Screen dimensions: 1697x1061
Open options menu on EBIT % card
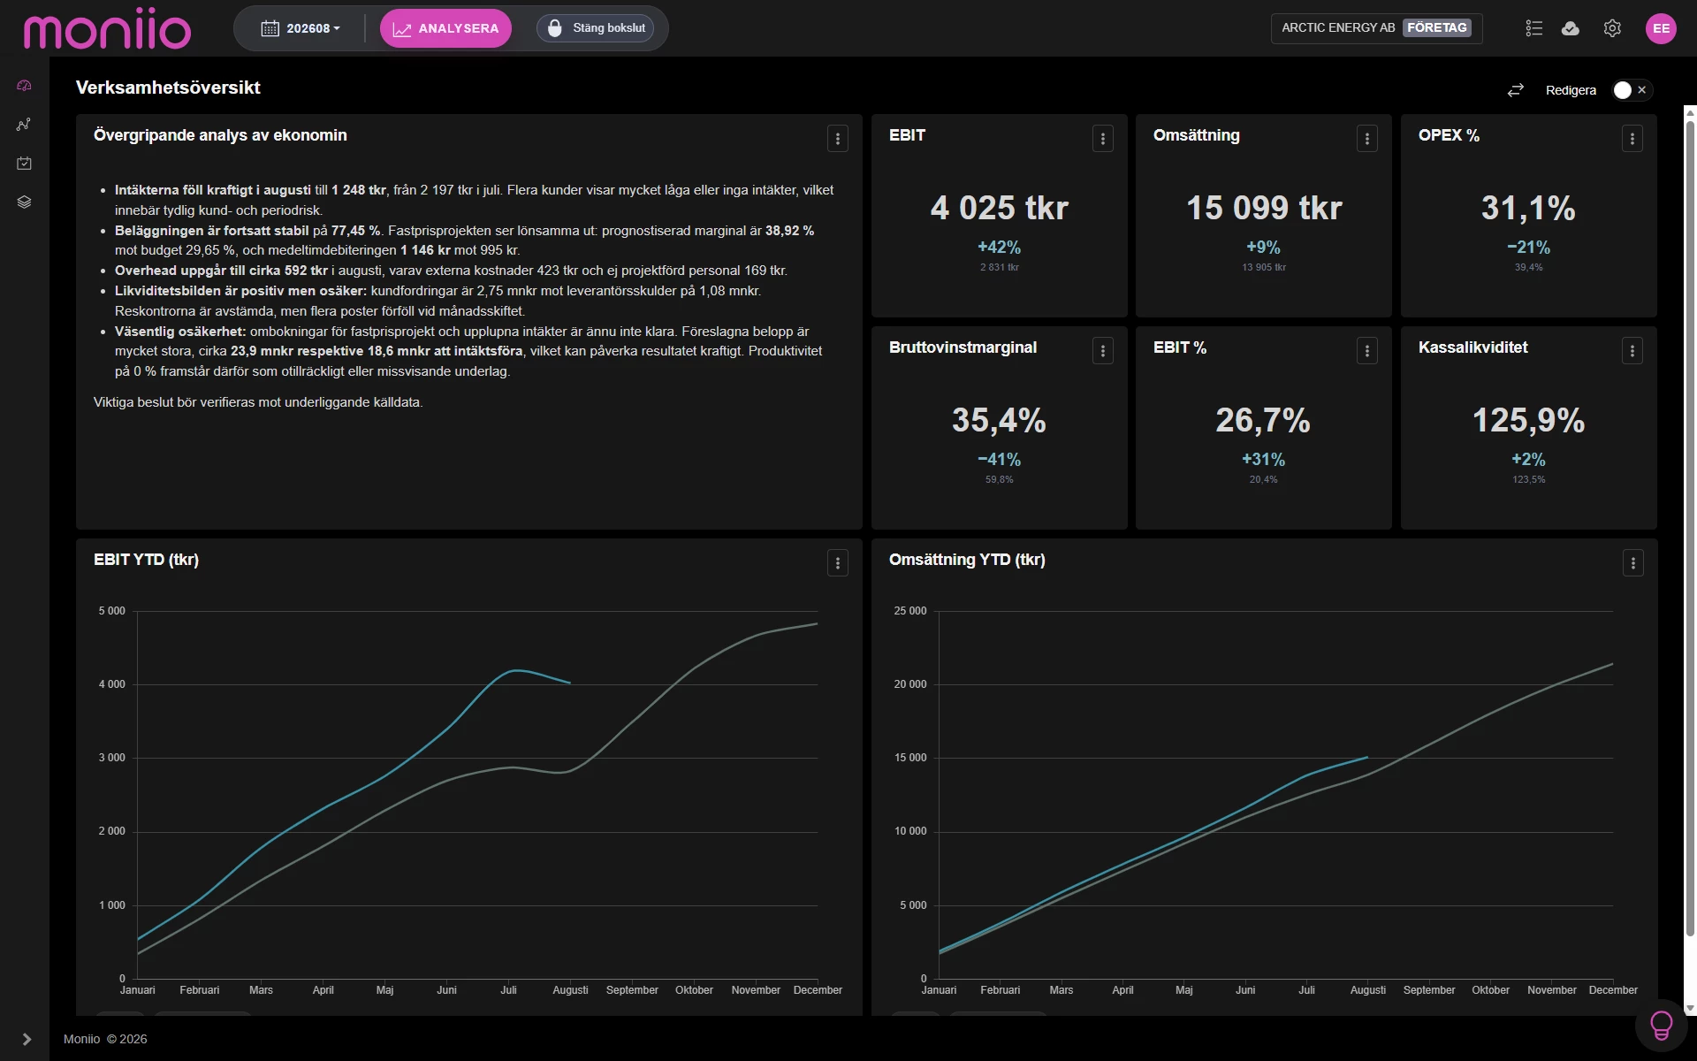pos(1367,351)
